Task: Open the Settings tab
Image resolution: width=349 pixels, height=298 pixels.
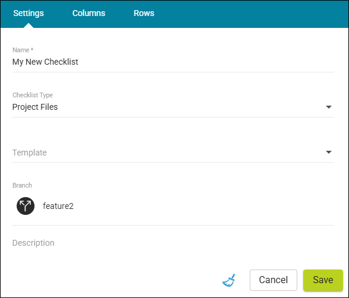Action: 29,13
